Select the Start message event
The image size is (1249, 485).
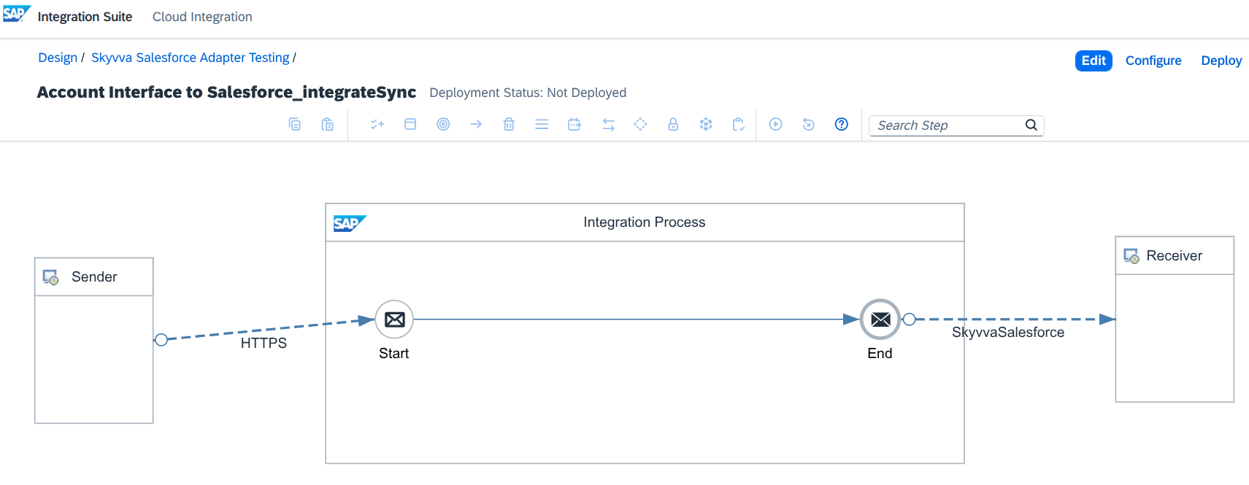tap(394, 319)
